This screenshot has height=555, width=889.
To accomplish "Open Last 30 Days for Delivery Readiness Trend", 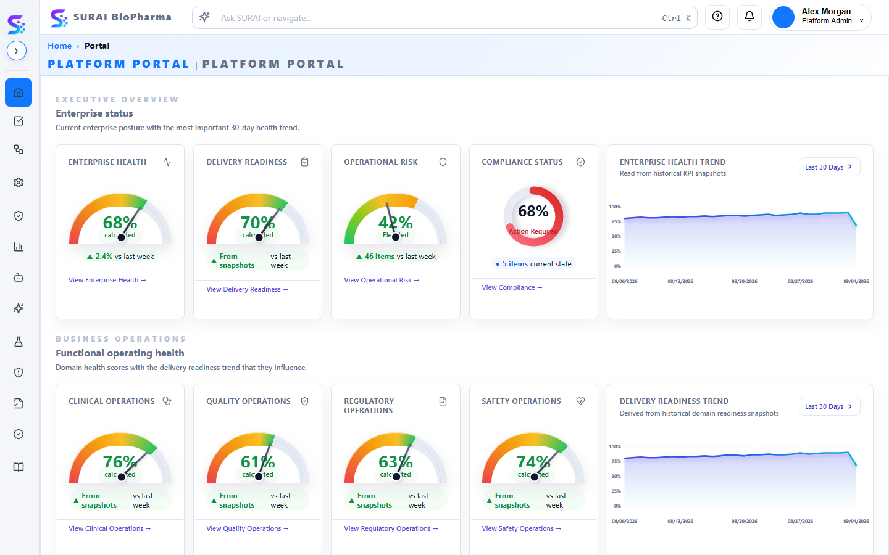I will click(829, 406).
